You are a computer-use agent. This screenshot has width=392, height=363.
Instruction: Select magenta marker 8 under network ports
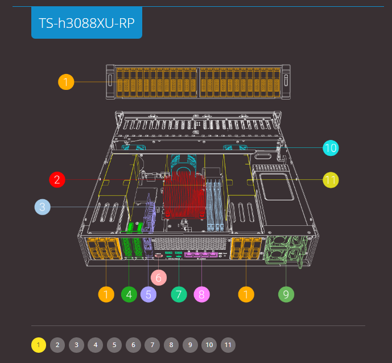[202, 295]
